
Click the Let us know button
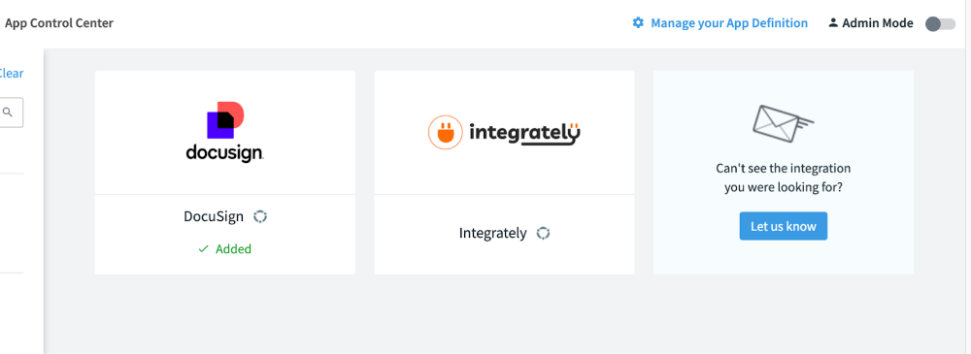pyautogui.click(x=784, y=226)
